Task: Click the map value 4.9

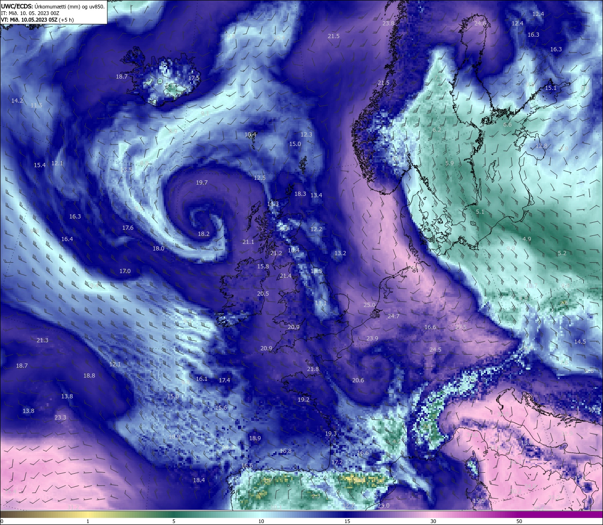Action: click(527, 239)
